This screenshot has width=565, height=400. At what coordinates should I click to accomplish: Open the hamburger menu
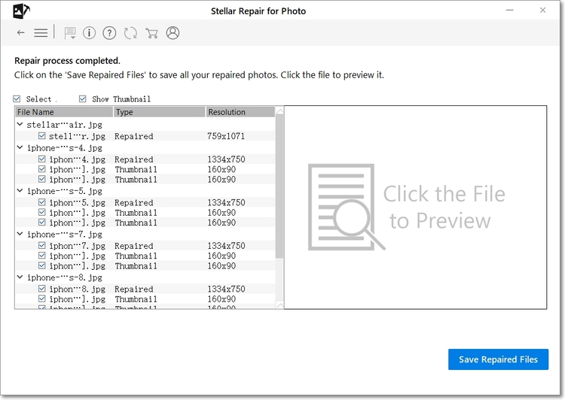[41, 33]
